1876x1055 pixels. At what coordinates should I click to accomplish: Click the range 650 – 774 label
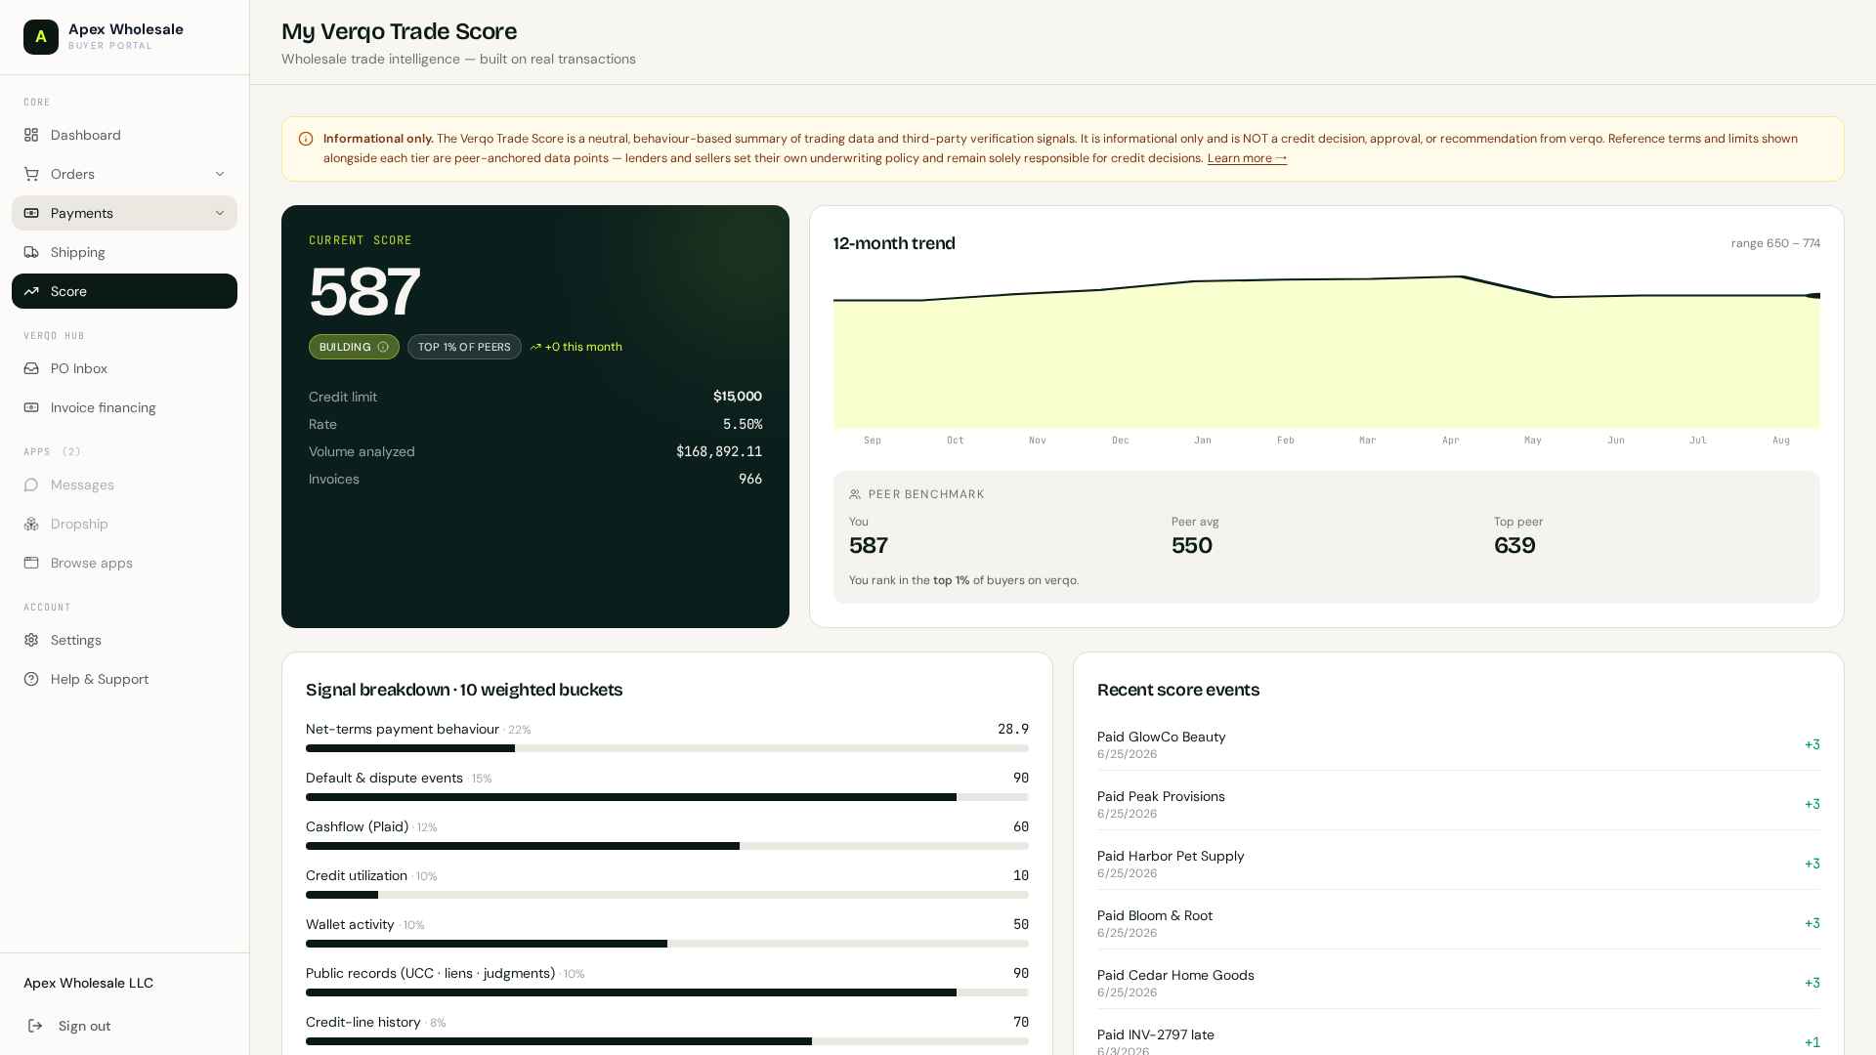pos(1775,243)
